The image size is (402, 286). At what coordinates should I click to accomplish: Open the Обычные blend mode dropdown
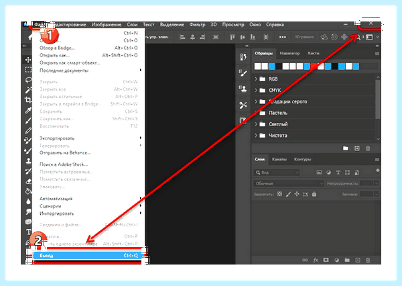click(x=289, y=183)
